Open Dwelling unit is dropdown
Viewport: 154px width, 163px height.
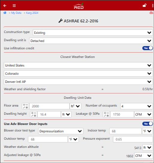click(91, 41)
